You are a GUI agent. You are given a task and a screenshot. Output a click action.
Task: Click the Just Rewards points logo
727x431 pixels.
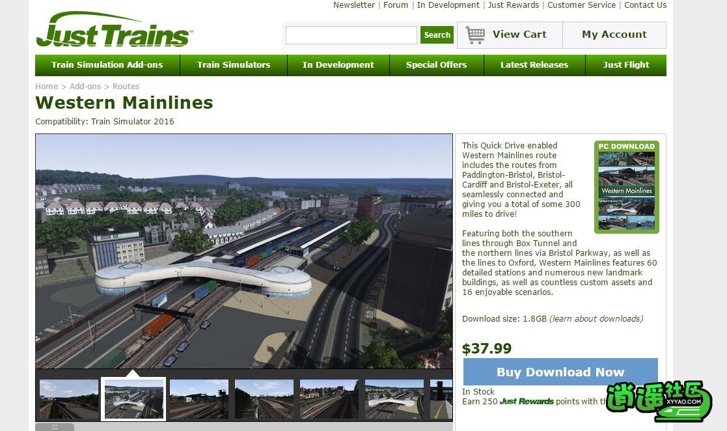[x=527, y=401]
